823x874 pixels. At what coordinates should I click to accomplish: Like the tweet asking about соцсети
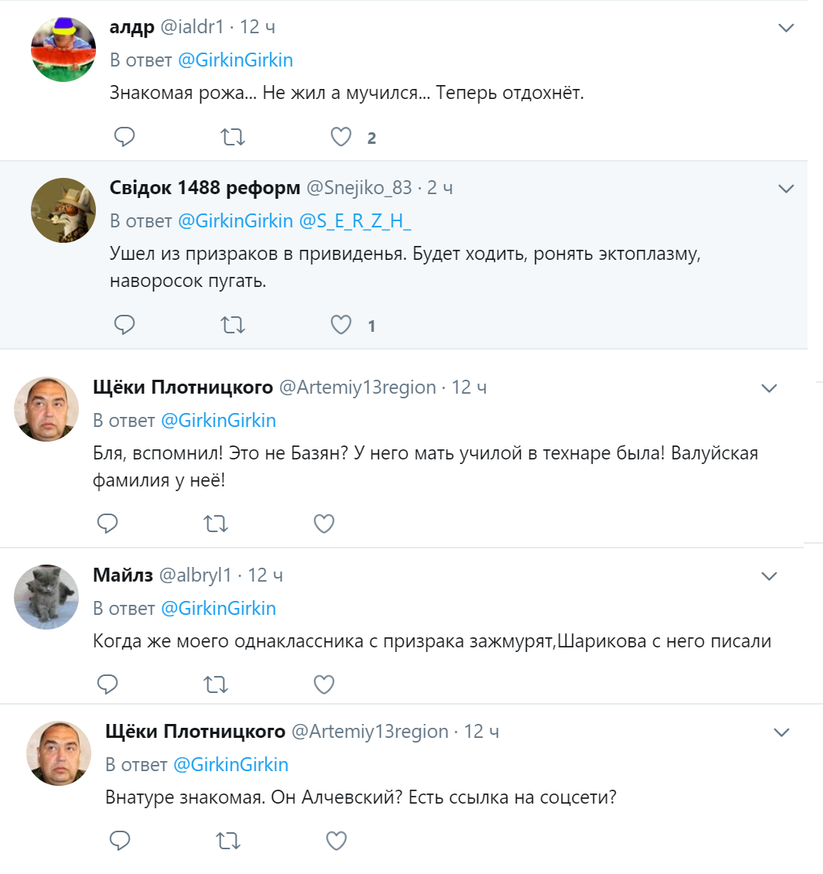point(336,840)
